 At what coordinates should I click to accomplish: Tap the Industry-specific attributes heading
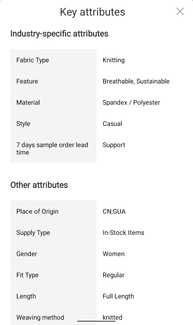59,34
